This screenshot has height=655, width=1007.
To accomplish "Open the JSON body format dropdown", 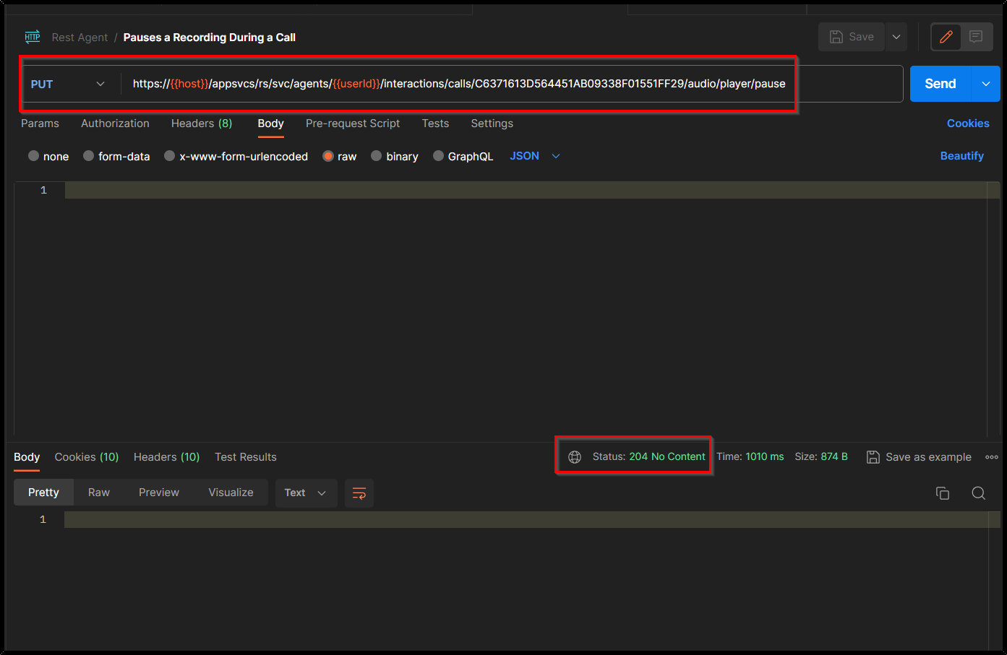I will pyautogui.click(x=535, y=156).
